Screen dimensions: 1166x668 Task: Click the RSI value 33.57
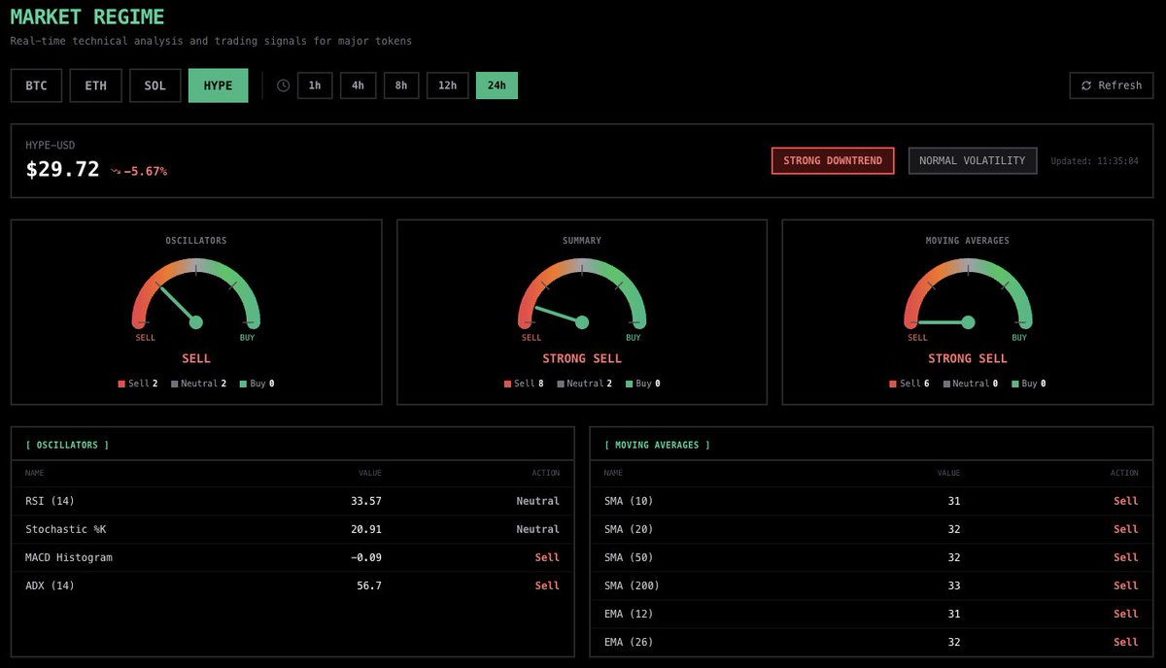(366, 501)
